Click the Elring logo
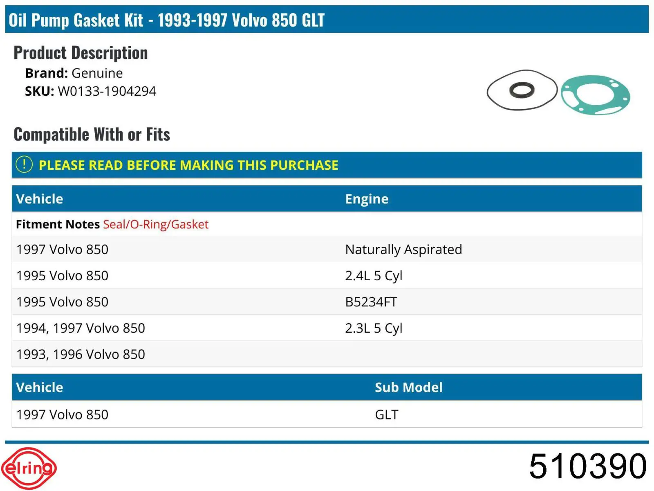The width and height of the screenshot is (654, 491). pos(29,468)
